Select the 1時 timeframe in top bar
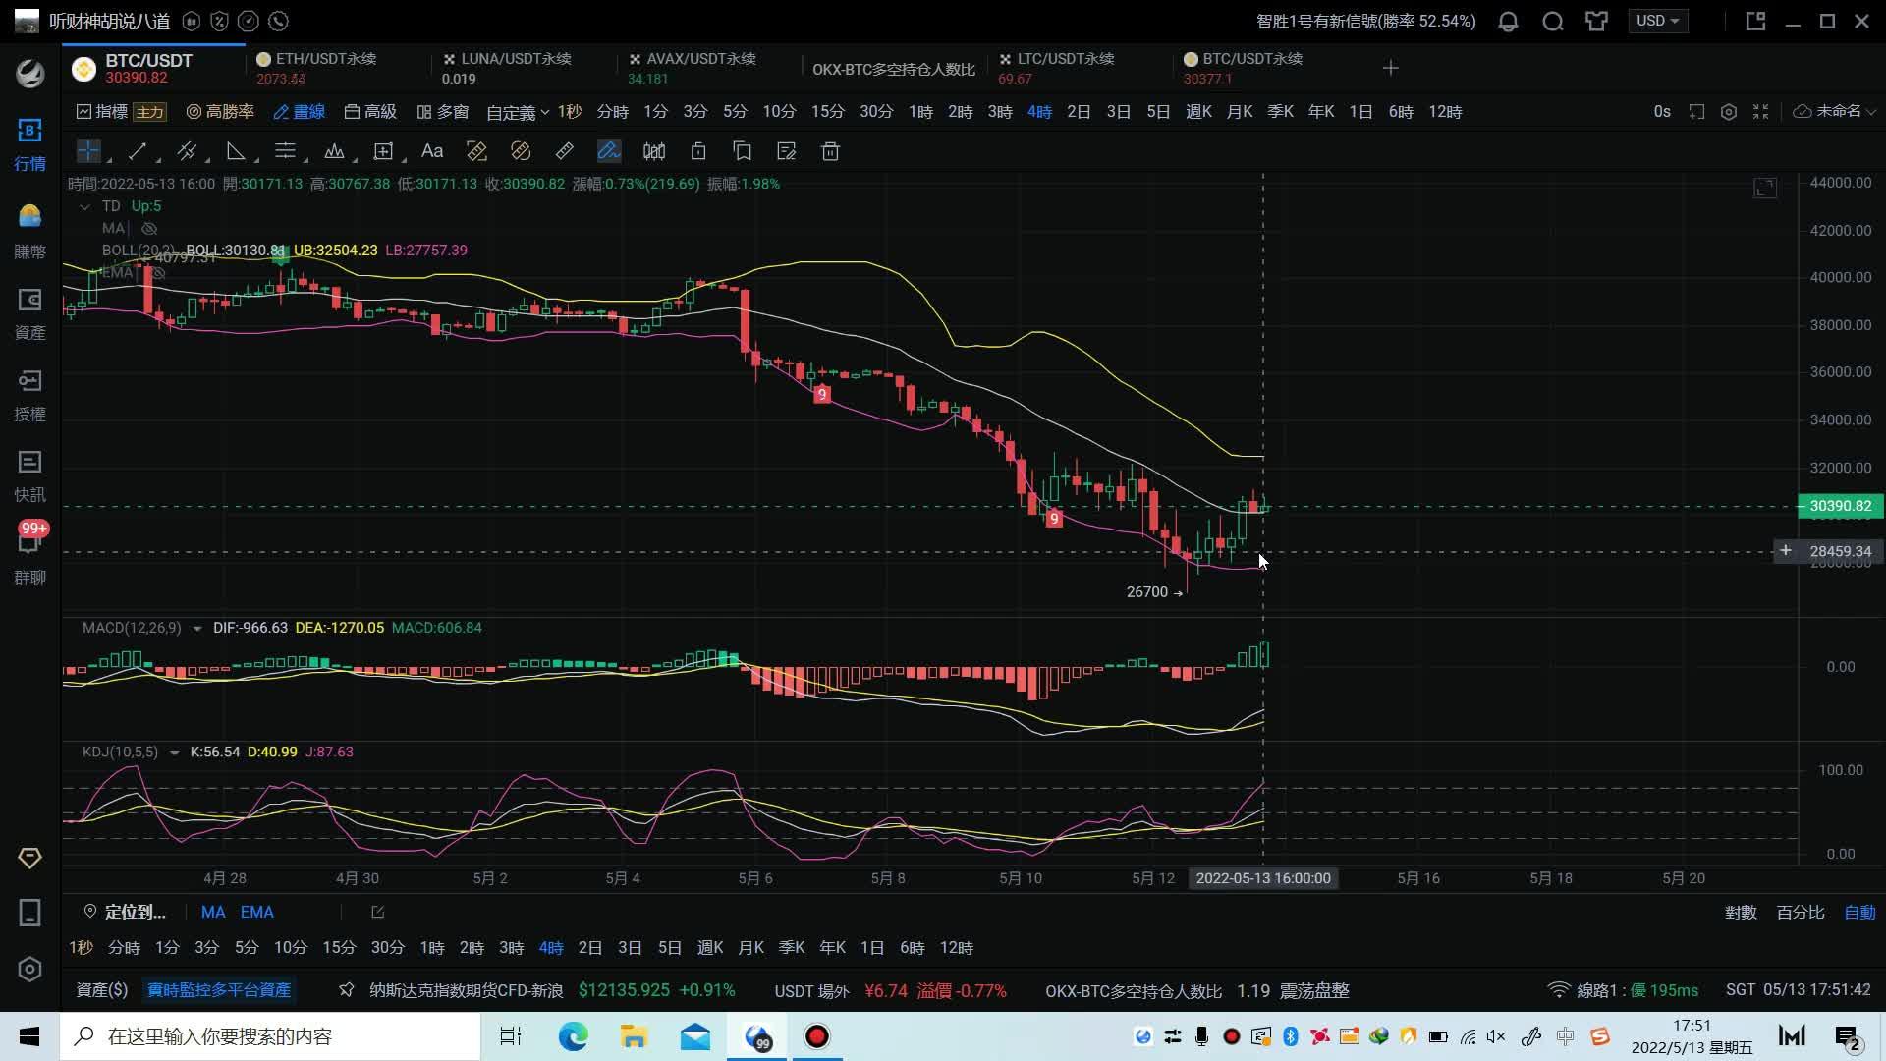This screenshot has height=1061, width=1886. 920,112
